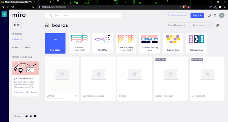This screenshot has height=122, width=228.
Task: Open a new browser tab
Action: click(x=39, y=2)
